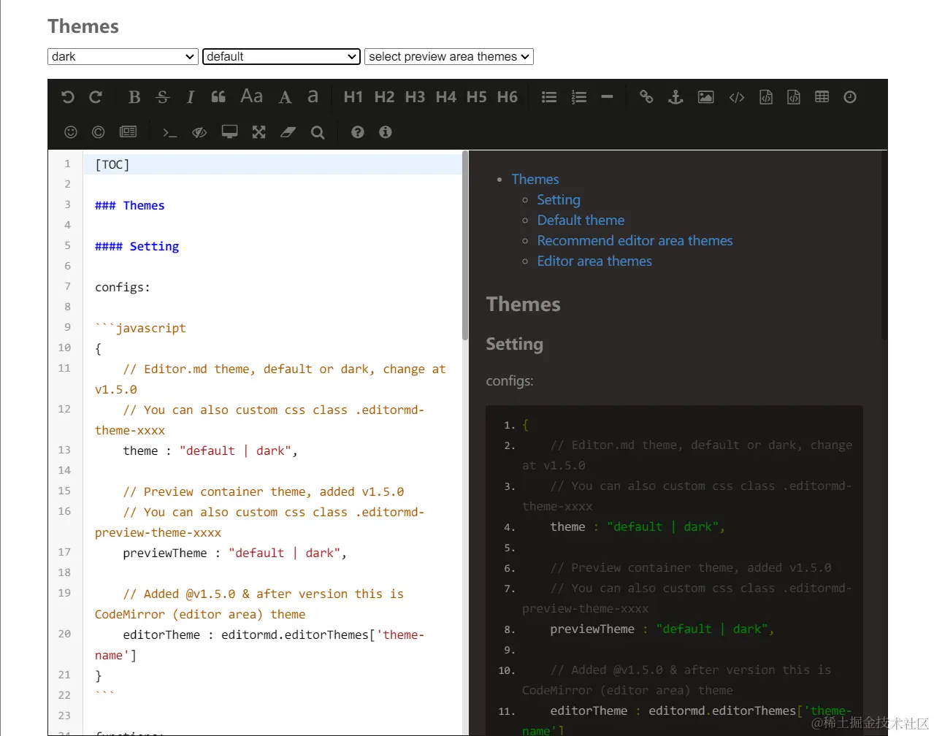The width and height of the screenshot is (934, 736).
Task: Insert an image
Action: coord(706,97)
